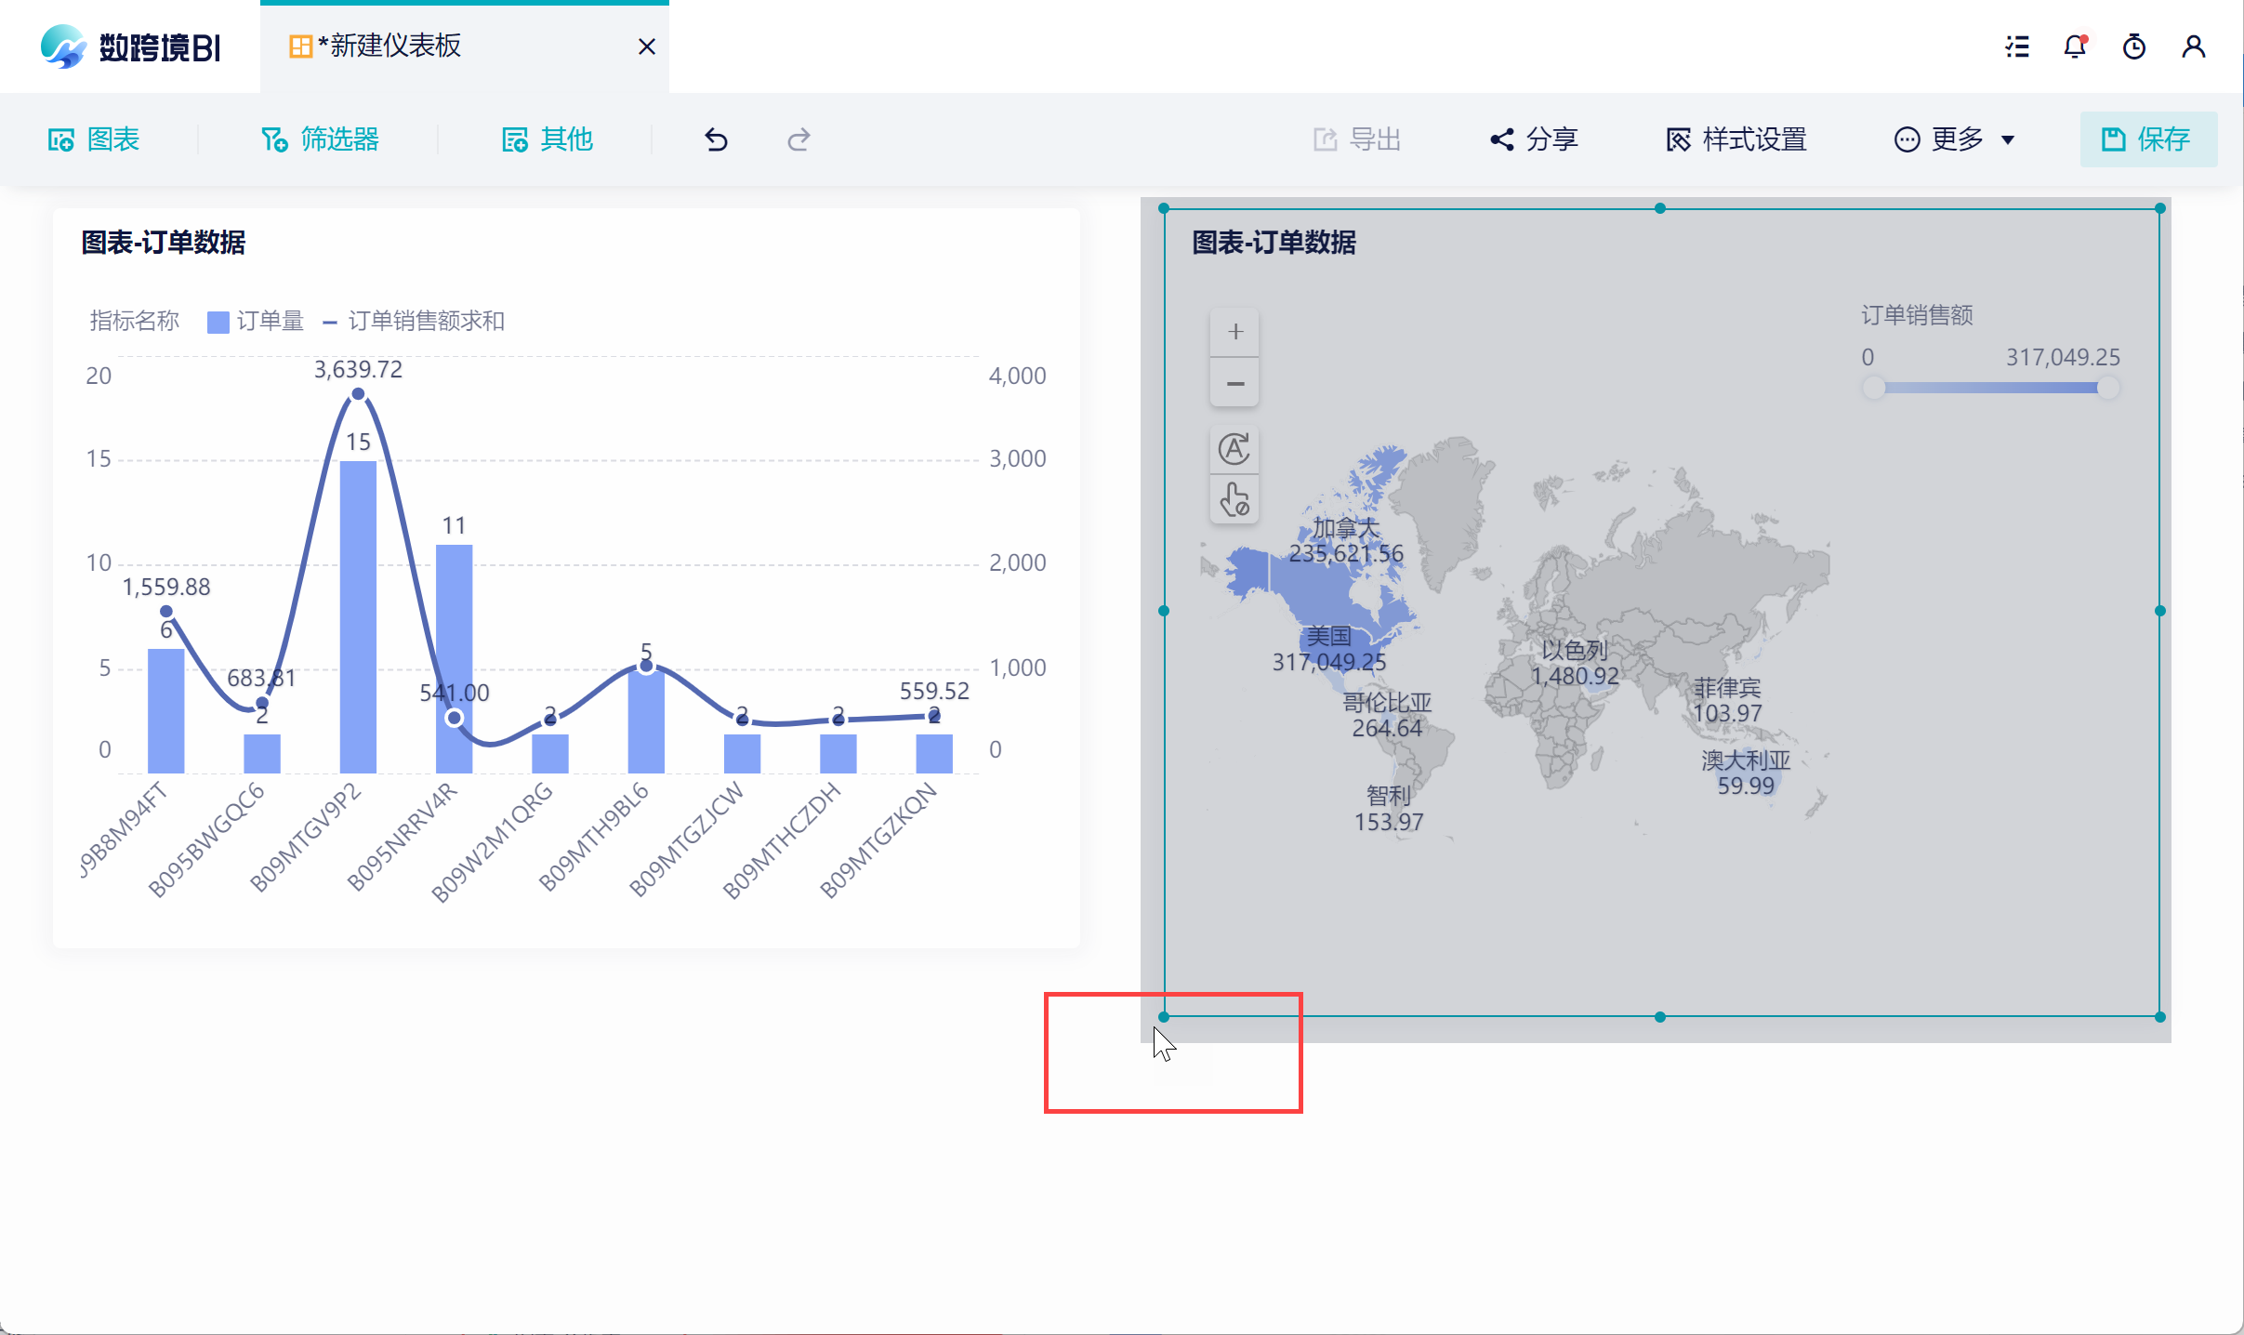Click the redo arrow icon
This screenshot has width=2244, height=1335.
pos(799,139)
